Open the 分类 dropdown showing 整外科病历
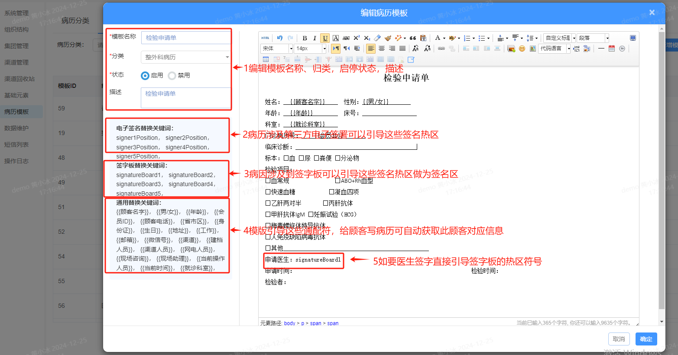 185,57
